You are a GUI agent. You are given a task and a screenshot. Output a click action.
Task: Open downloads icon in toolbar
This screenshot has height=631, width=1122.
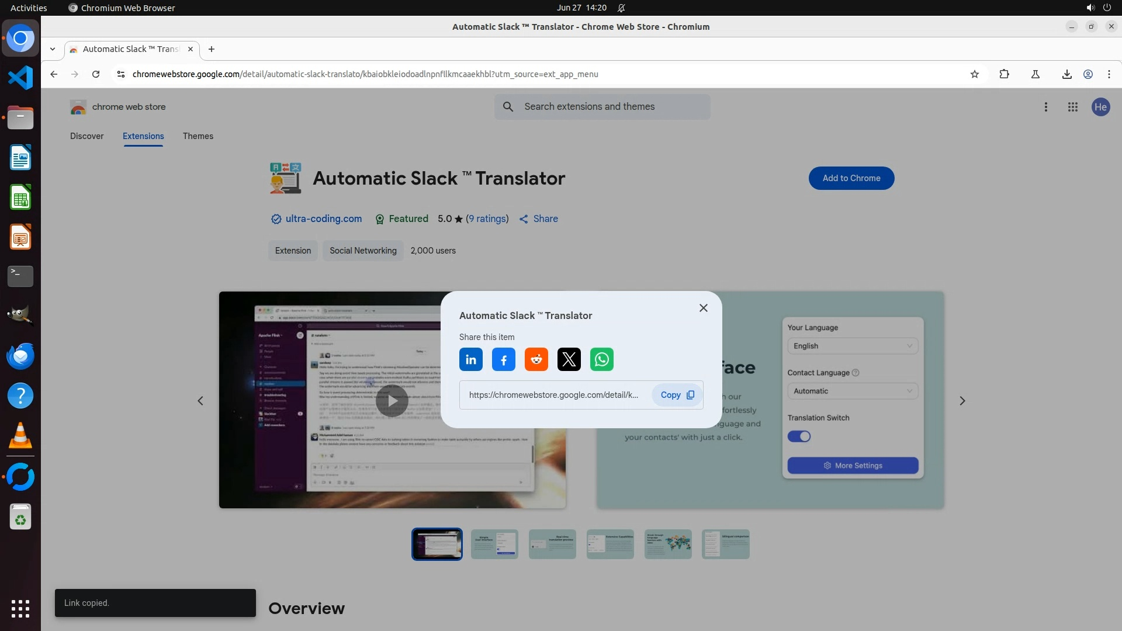tap(1066, 74)
